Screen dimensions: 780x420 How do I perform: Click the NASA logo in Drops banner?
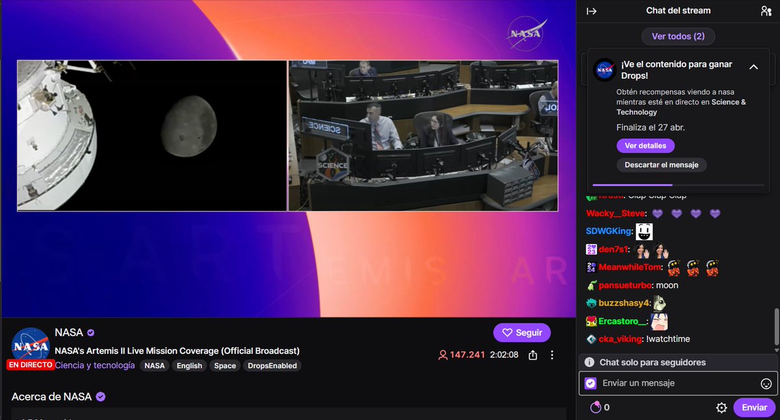(x=604, y=69)
